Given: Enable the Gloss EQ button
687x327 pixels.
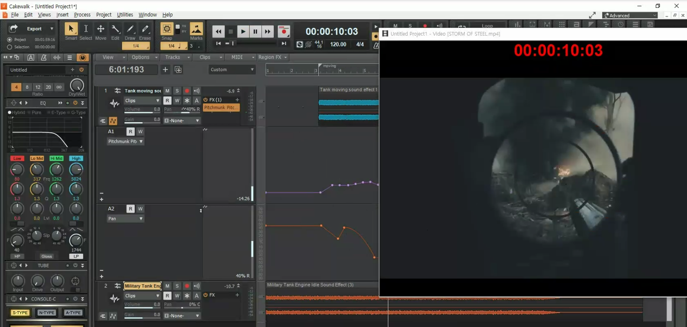Looking at the screenshot, I should click(x=47, y=256).
